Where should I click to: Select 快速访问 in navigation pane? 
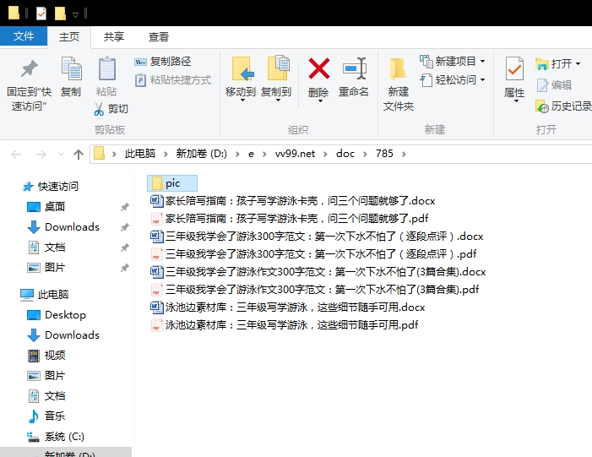pyautogui.click(x=50, y=186)
